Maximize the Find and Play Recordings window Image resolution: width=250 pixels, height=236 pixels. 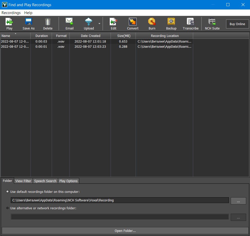pyautogui.click(x=228, y=5)
